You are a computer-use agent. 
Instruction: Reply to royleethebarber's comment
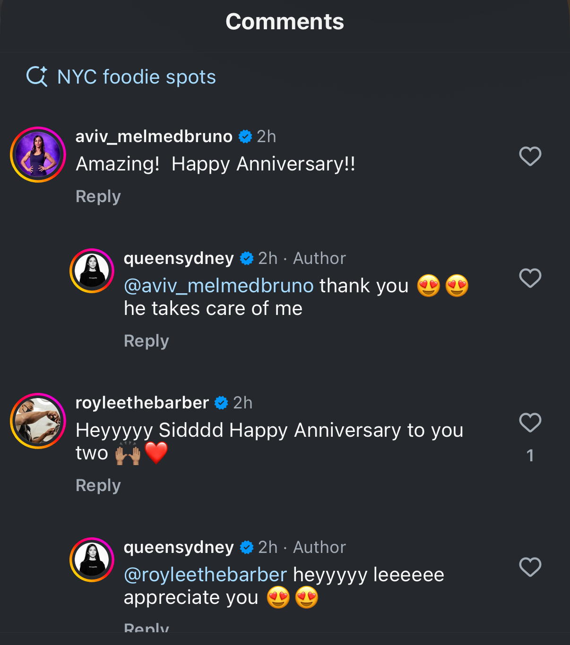98,485
